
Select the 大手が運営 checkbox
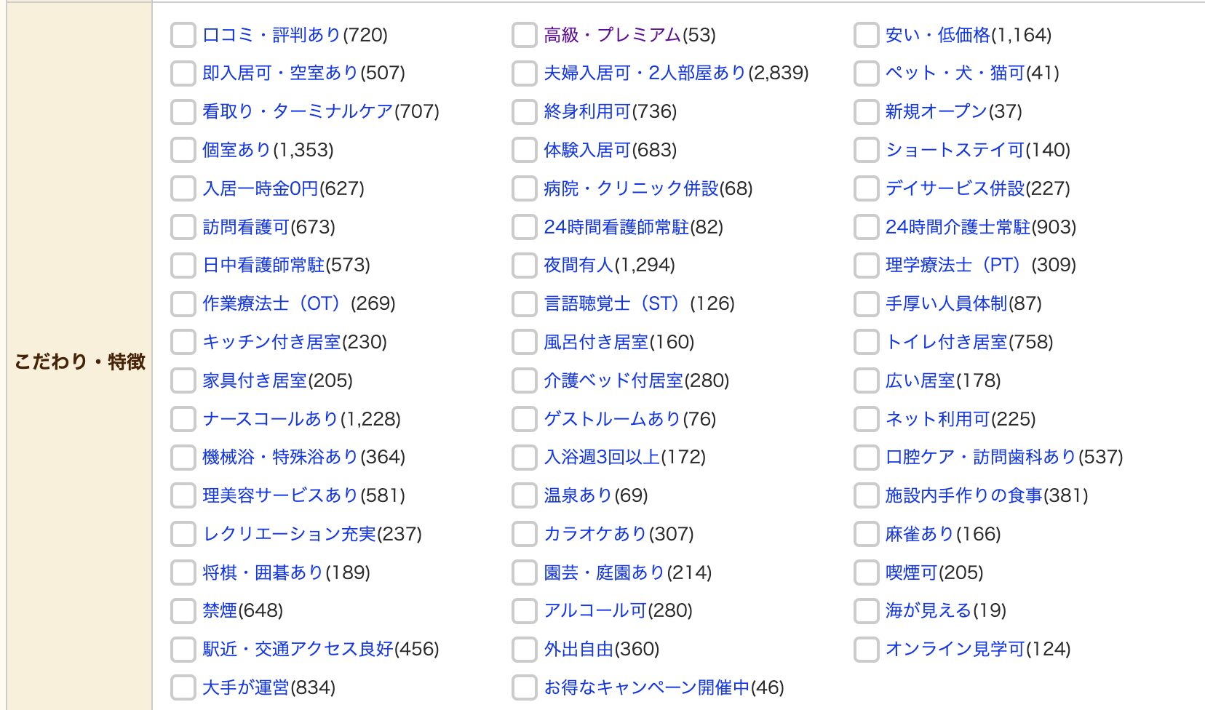point(183,687)
